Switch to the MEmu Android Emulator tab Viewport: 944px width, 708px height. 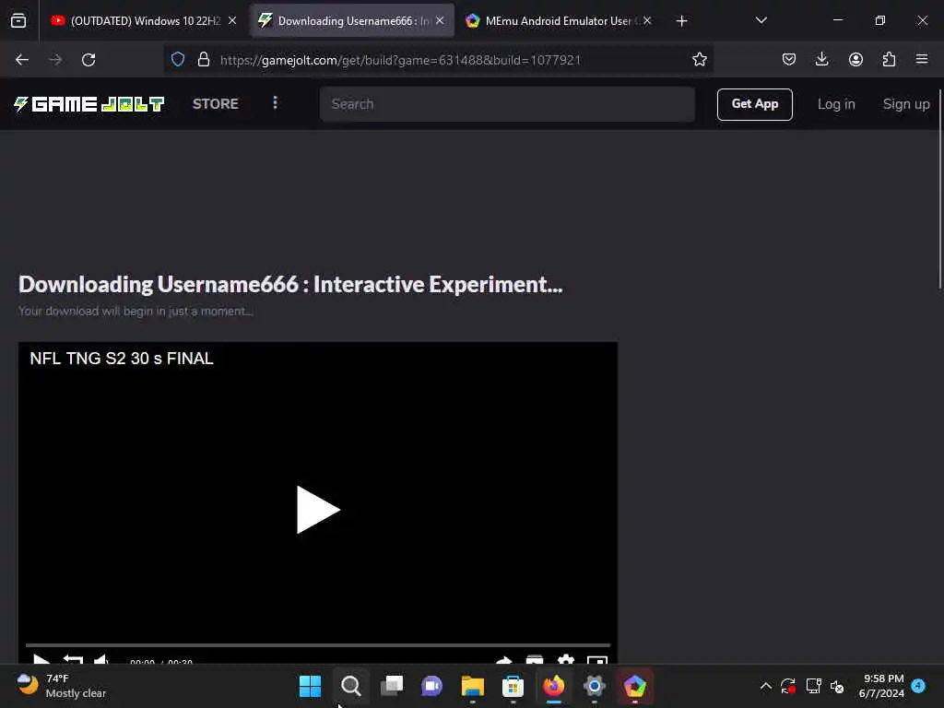pos(558,20)
